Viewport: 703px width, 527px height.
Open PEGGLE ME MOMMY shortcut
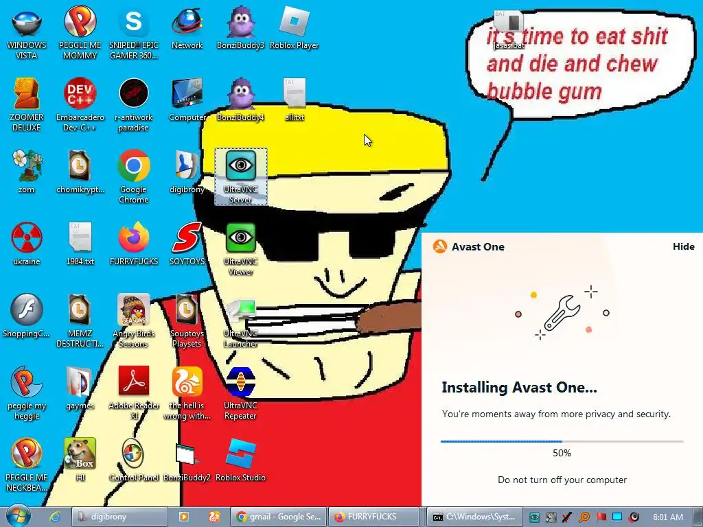pyautogui.click(x=80, y=33)
